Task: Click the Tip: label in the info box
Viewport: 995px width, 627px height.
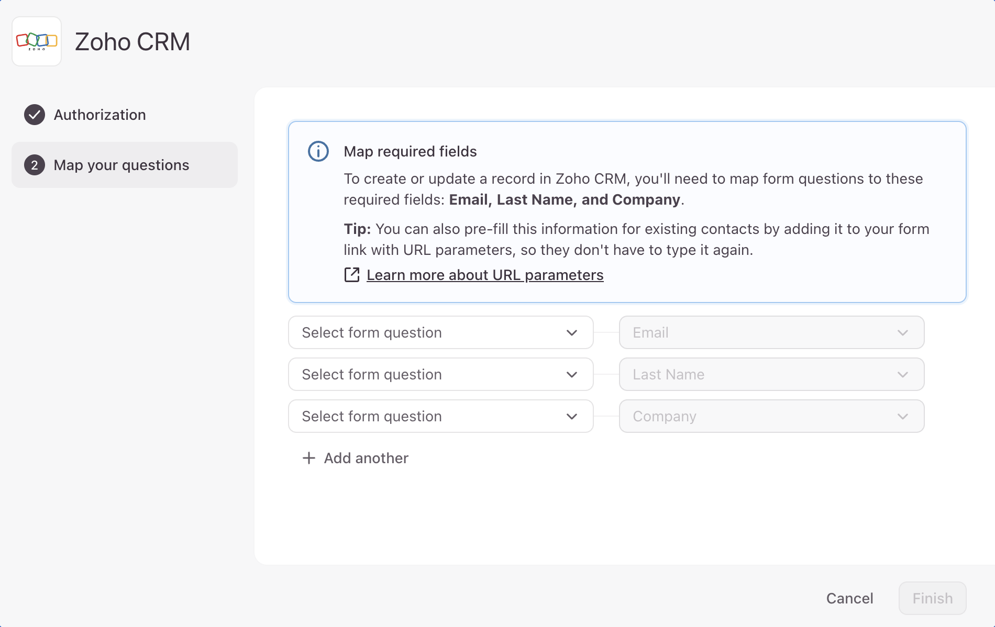Action: (357, 229)
